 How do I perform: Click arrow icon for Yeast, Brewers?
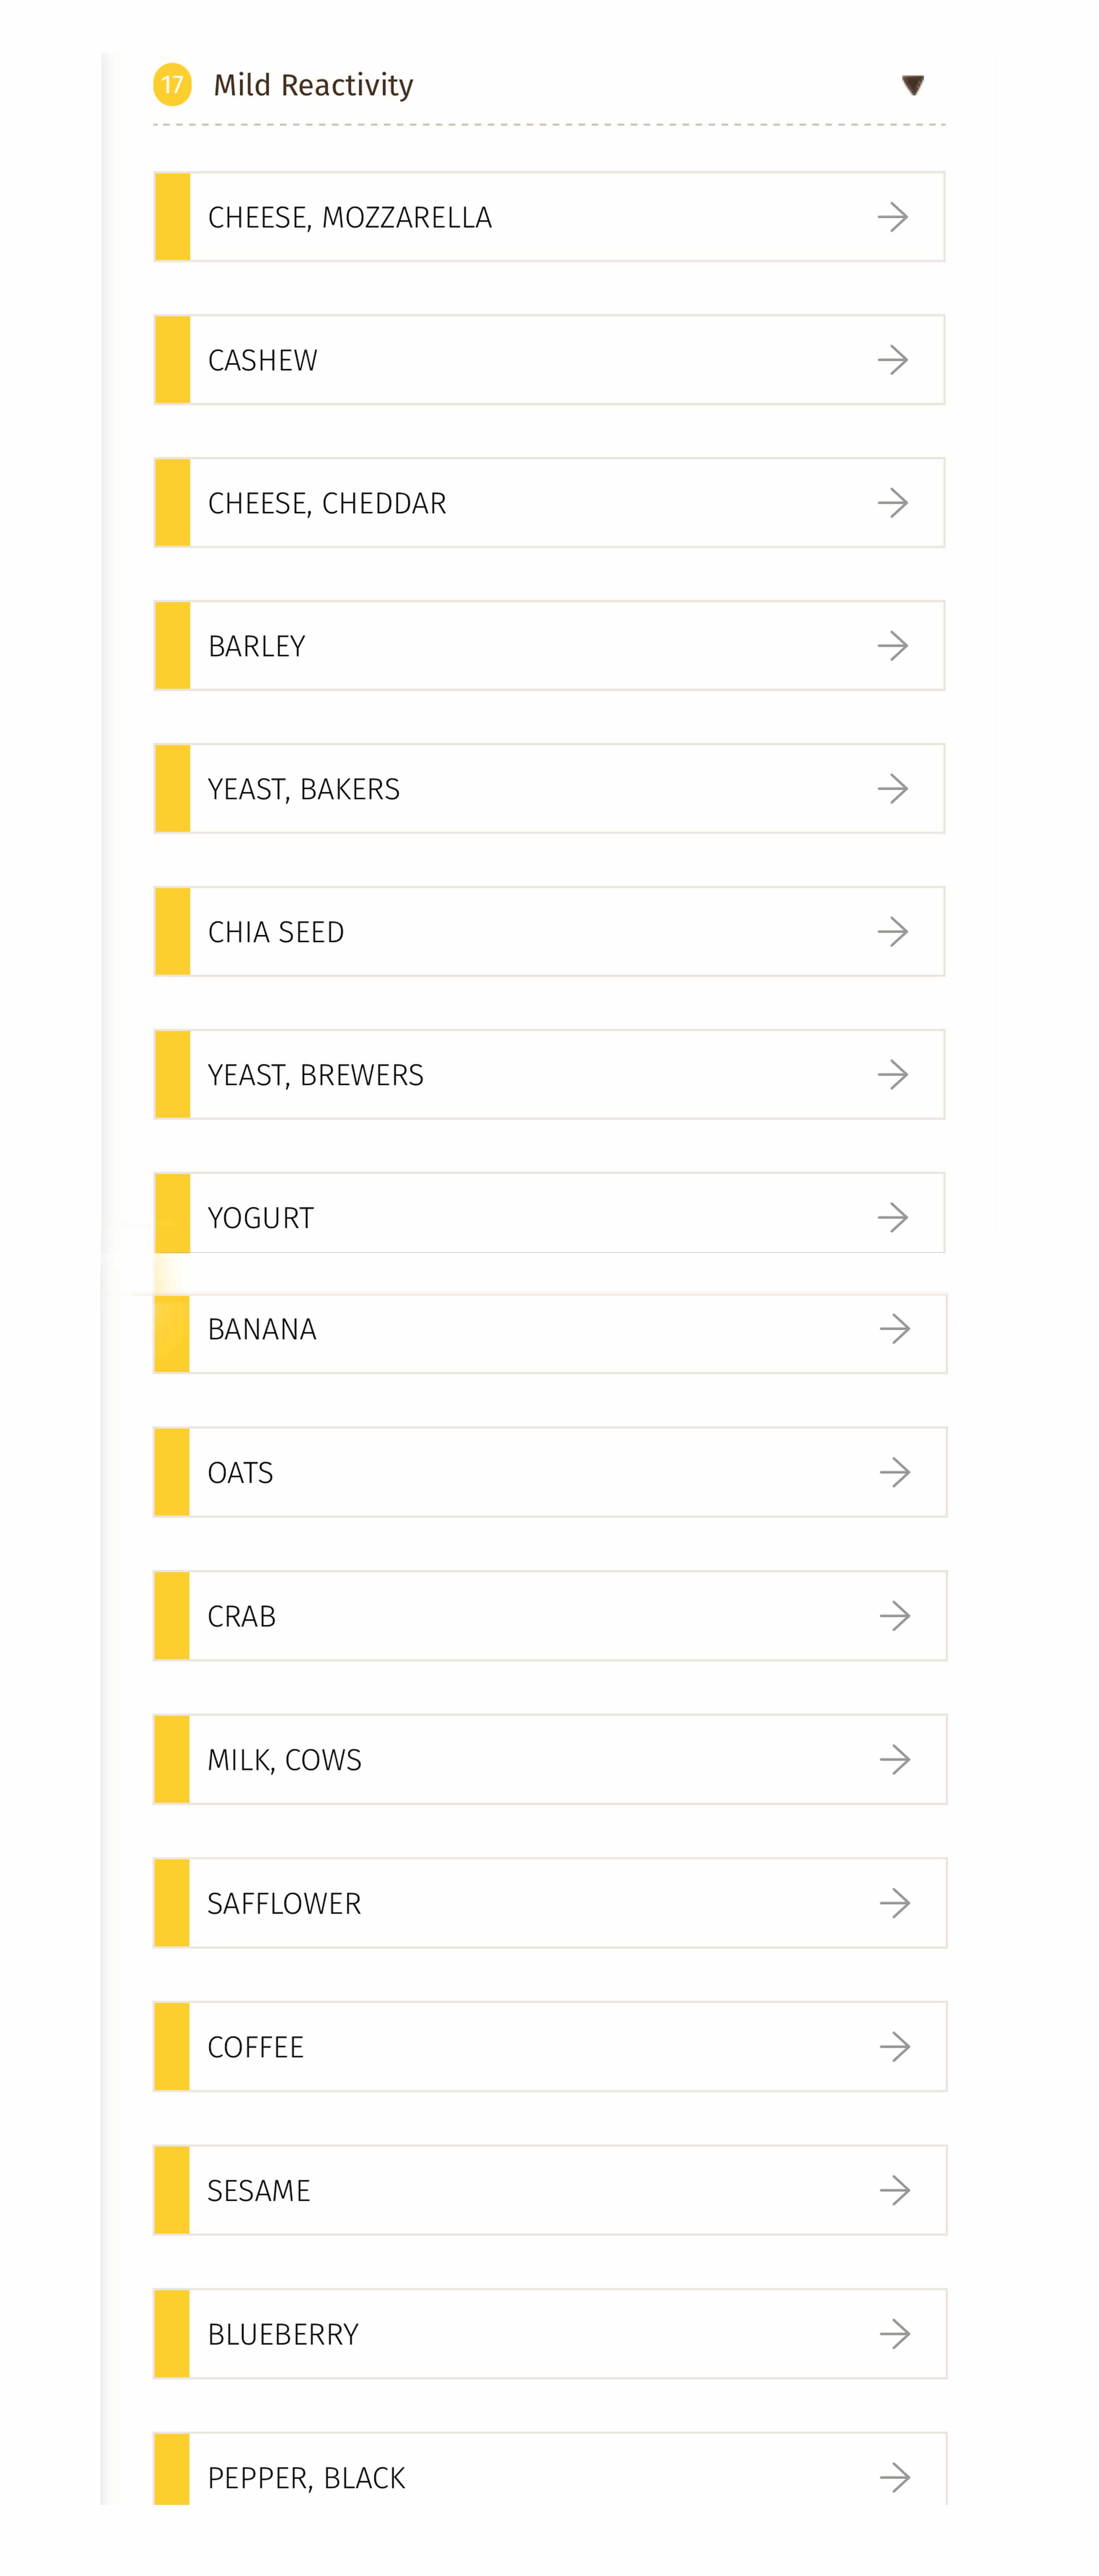coord(892,1075)
